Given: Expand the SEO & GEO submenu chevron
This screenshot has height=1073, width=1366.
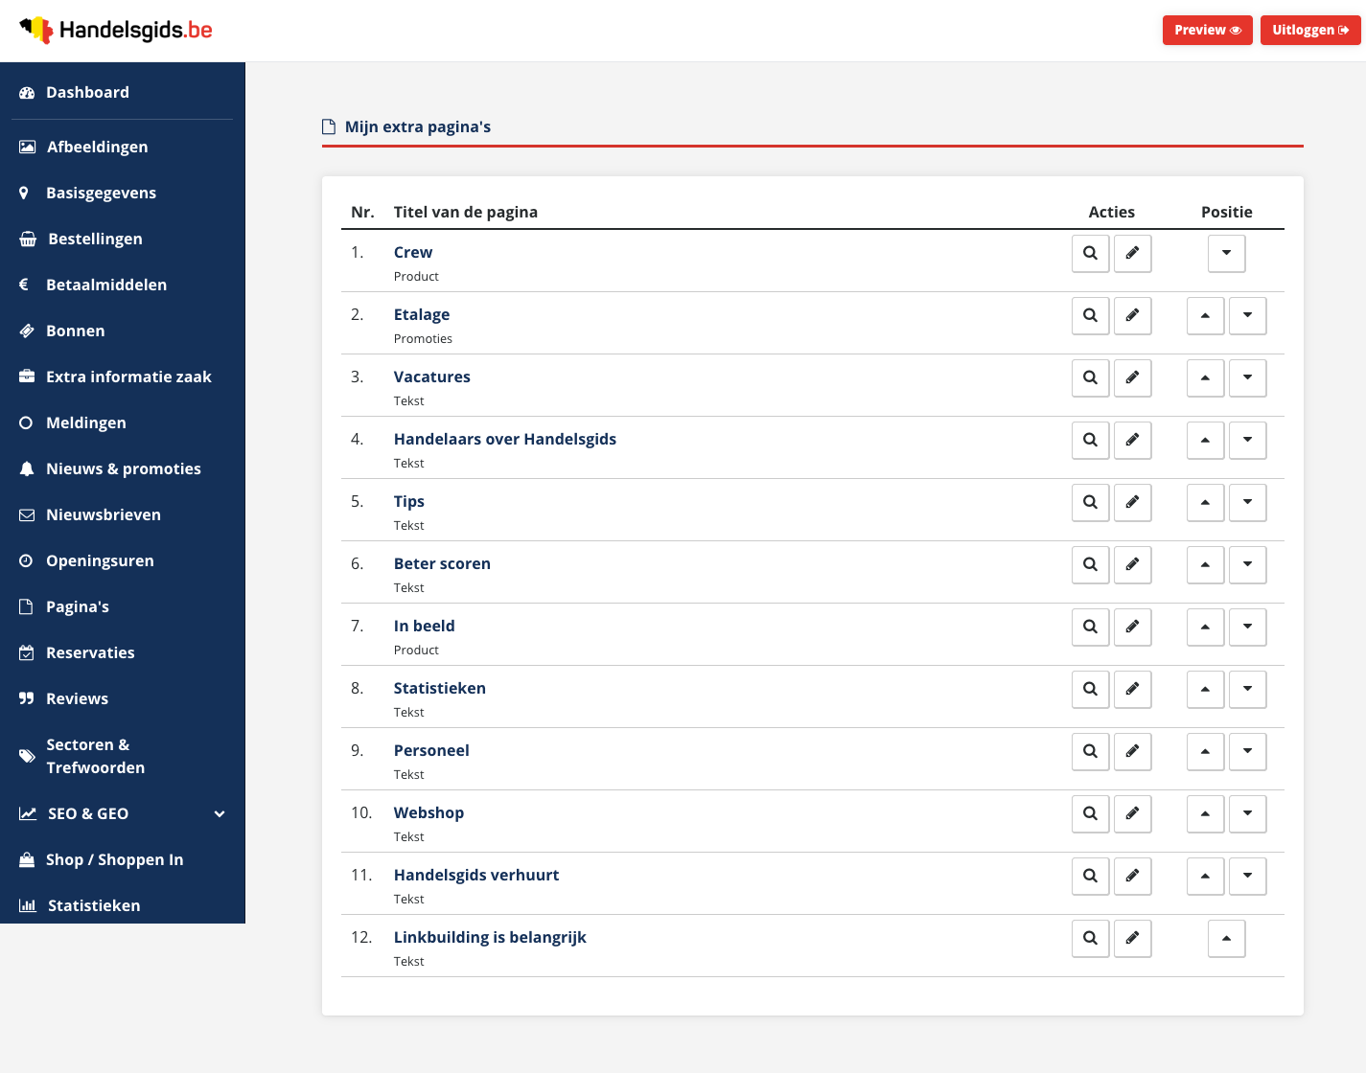Looking at the screenshot, I should pyautogui.click(x=220, y=813).
